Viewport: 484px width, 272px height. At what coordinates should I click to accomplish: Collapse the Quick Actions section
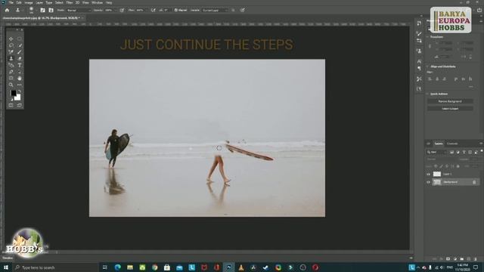pyautogui.click(x=427, y=94)
